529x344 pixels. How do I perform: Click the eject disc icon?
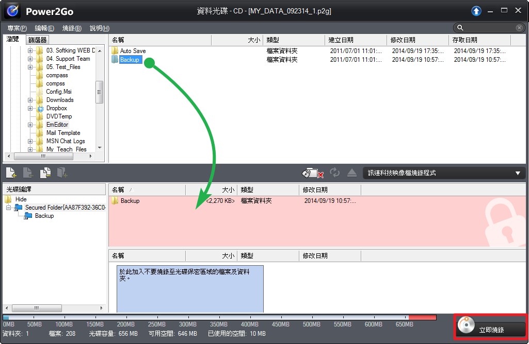tap(352, 173)
